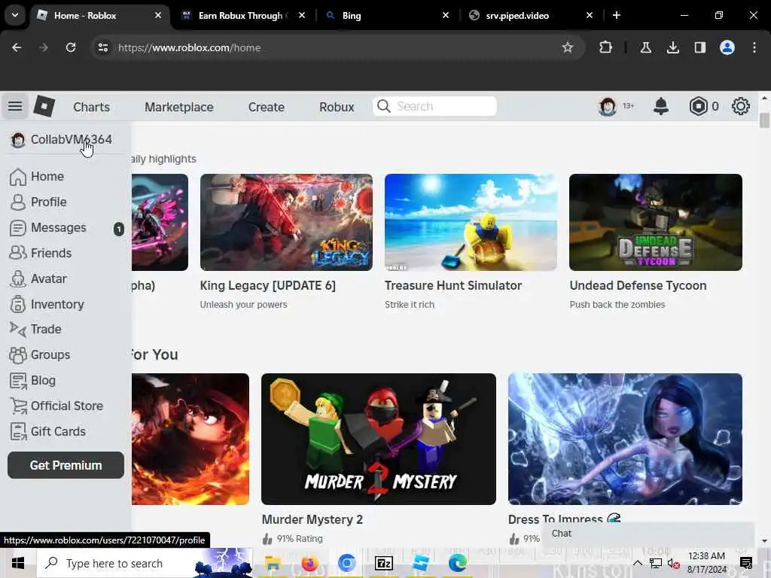The width and height of the screenshot is (771, 578).
Task: Open Microsoft Edge from the taskbar
Action: pyautogui.click(x=457, y=563)
